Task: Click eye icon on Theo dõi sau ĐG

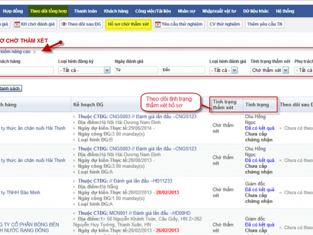Action: [x=64, y=24]
